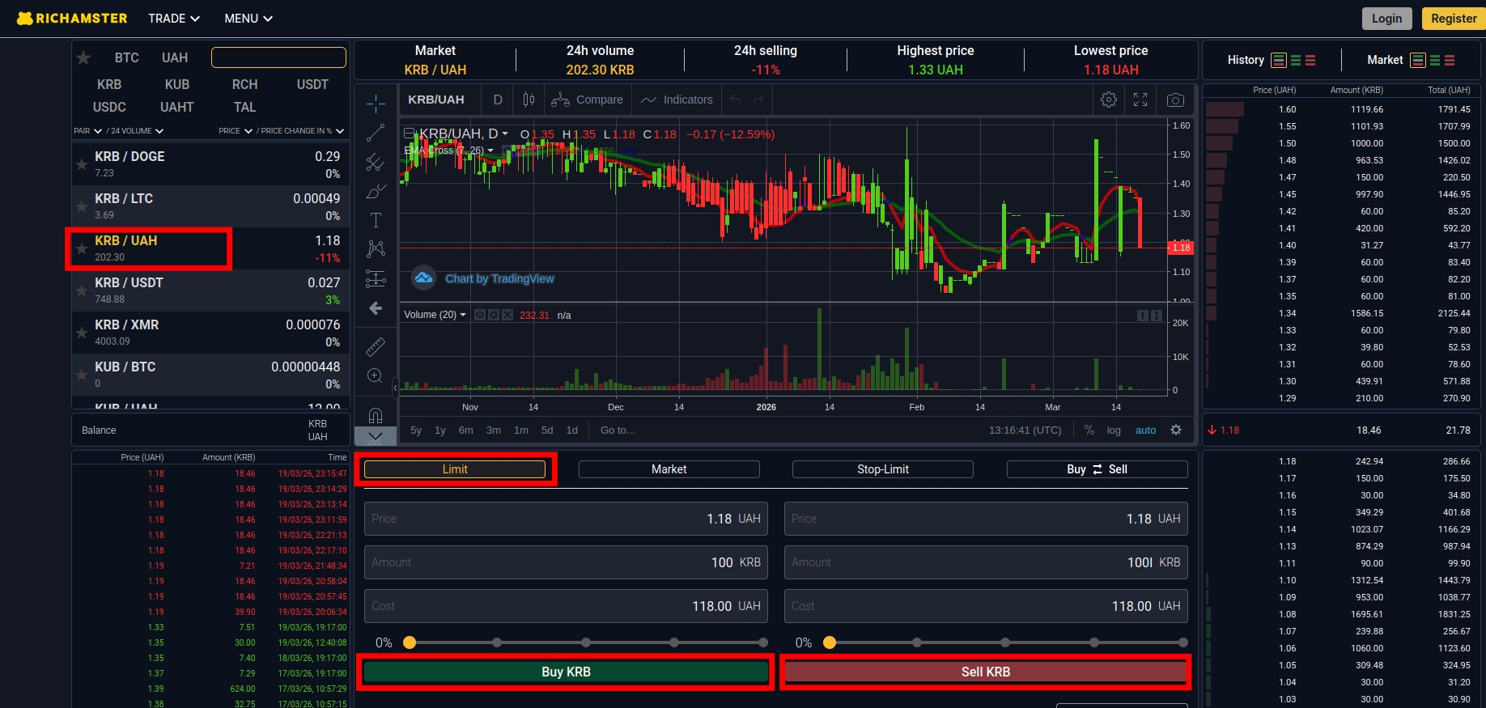The height and width of the screenshot is (708, 1486).
Task: Expand Volume (20) indicator dropdown
Action: coord(463,315)
